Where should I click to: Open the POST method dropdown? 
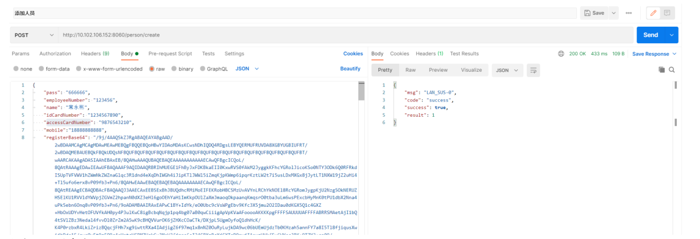coord(34,35)
